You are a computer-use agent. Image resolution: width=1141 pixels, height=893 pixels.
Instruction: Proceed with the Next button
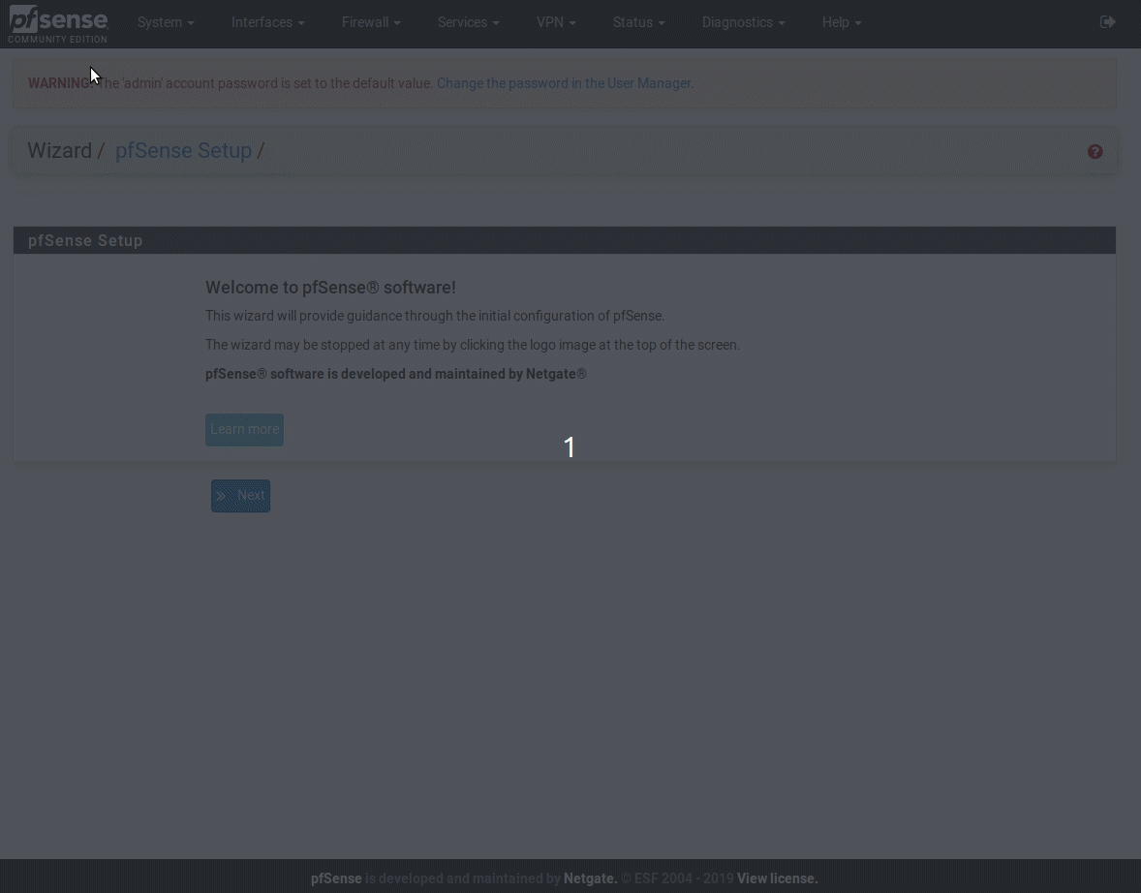tap(241, 496)
